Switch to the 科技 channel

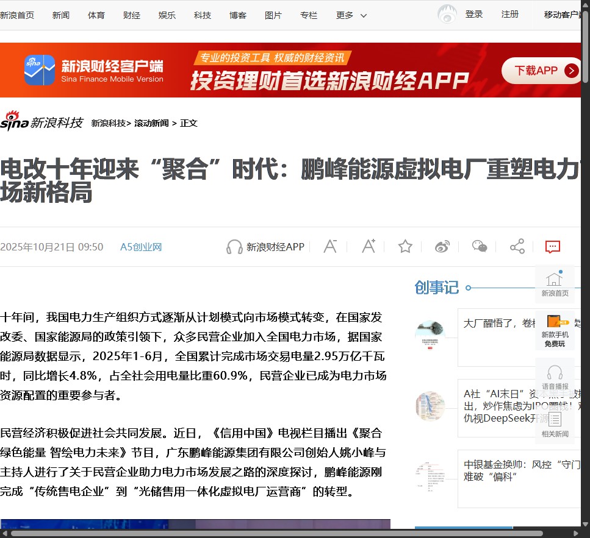(203, 15)
